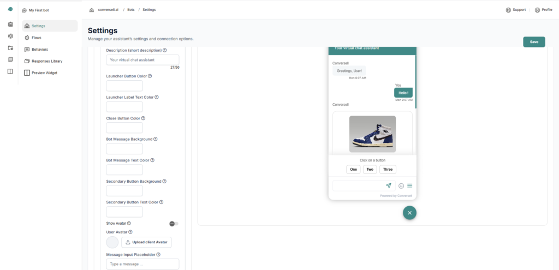
Task: Open the chat widget hamburger menu
Action: [410, 185]
